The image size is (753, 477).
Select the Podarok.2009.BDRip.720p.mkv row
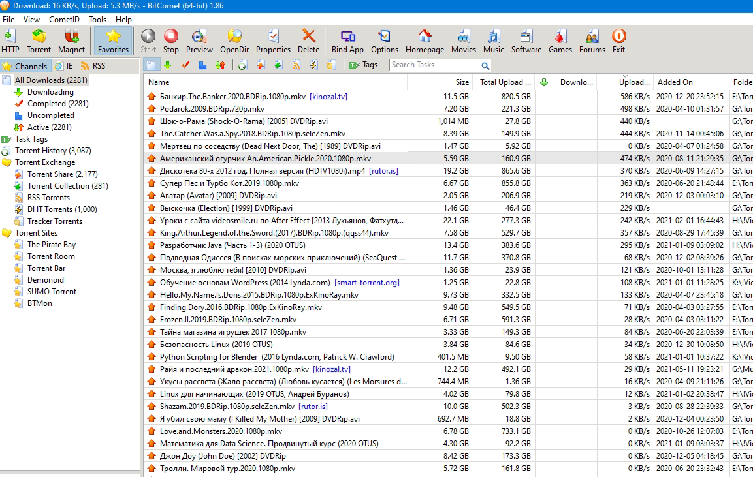point(449,109)
